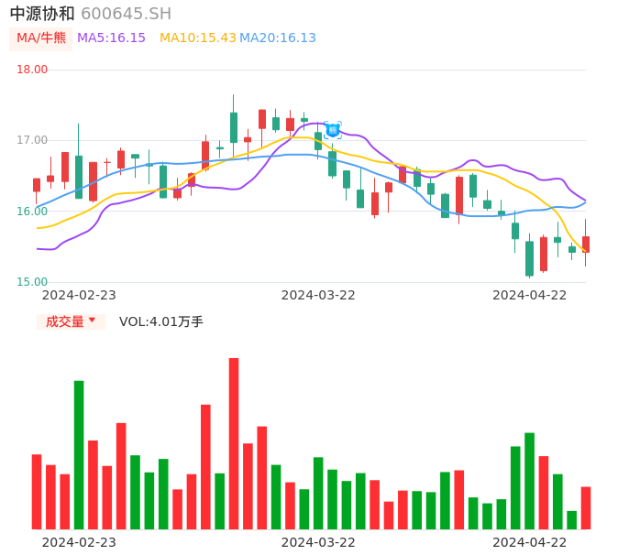
Task: Click the stock code 600645.SH
Action: tap(126, 14)
